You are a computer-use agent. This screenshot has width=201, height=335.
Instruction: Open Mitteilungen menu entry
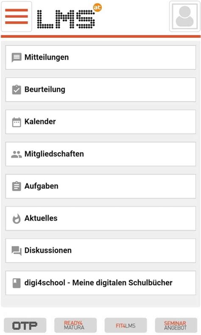100,58
